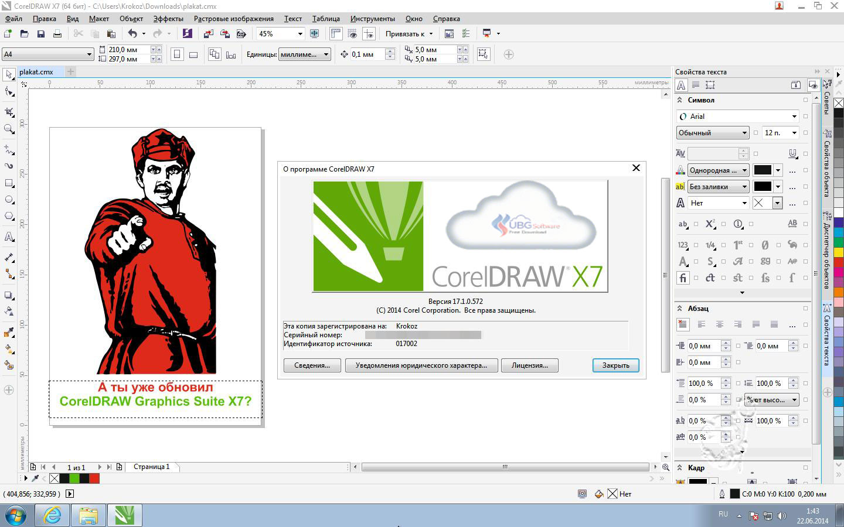This screenshot has width=844, height=527.
Task: Open the page size A4 dropdown
Action: pos(89,54)
